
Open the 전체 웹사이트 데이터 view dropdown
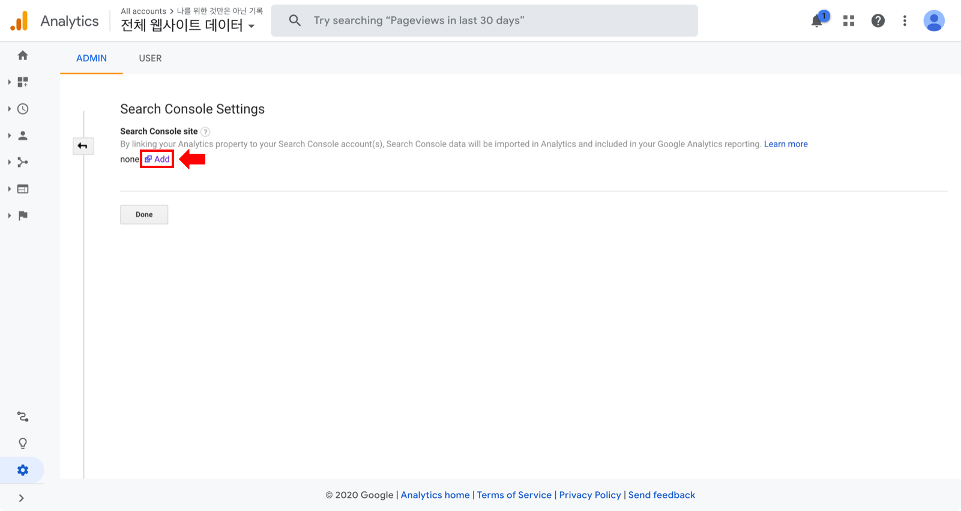coord(188,25)
